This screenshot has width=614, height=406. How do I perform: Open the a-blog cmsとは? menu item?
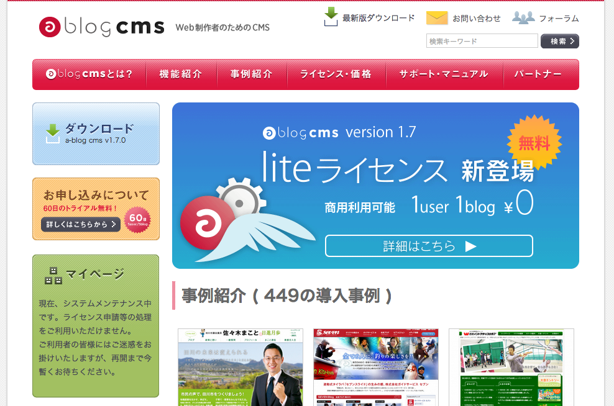coord(89,74)
